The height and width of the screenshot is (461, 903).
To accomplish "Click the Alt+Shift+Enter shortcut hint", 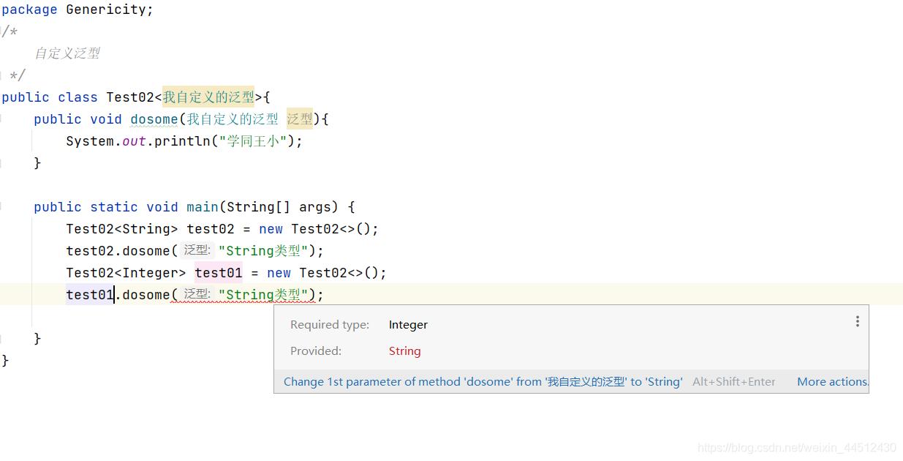I will (x=734, y=381).
